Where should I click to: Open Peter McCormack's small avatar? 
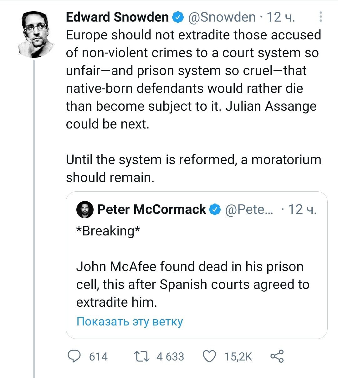[84, 210]
